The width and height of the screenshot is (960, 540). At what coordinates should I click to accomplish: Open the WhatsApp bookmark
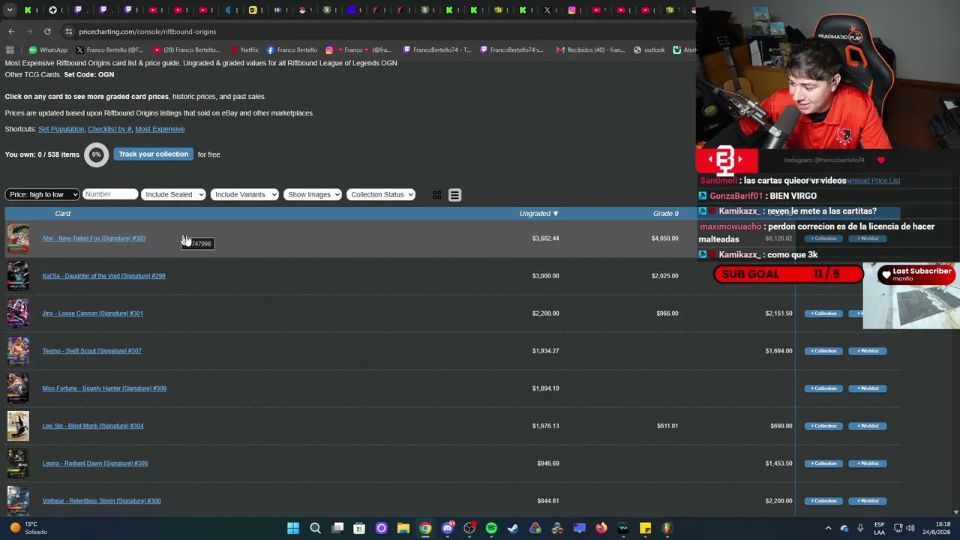48,50
